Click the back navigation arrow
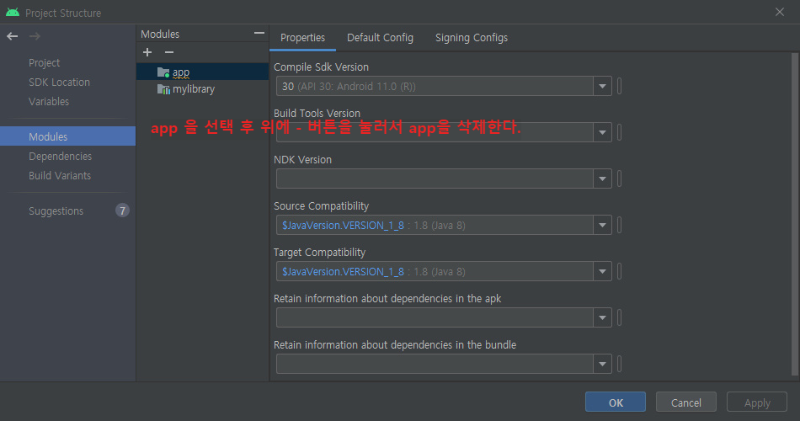The width and height of the screenshot is (800, 421). click(x=13, y=36)
